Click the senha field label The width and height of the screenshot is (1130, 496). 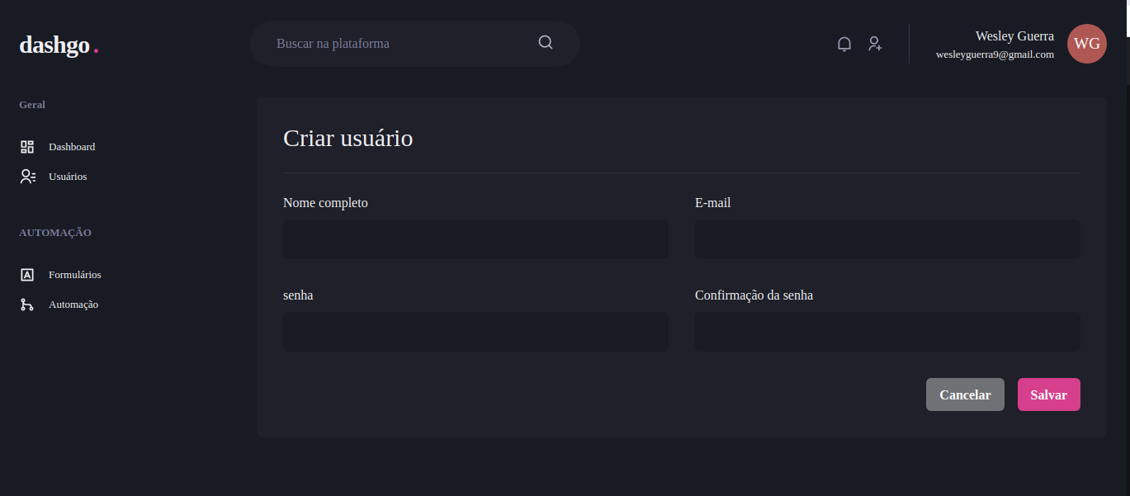(298, 295)
